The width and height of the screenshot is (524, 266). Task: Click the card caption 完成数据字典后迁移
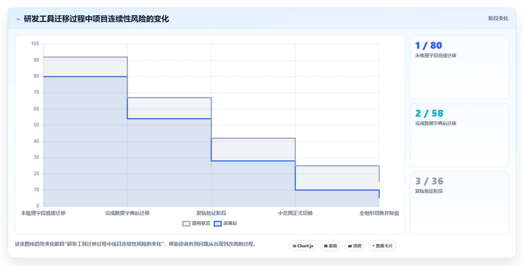click(x=436, y=123)
